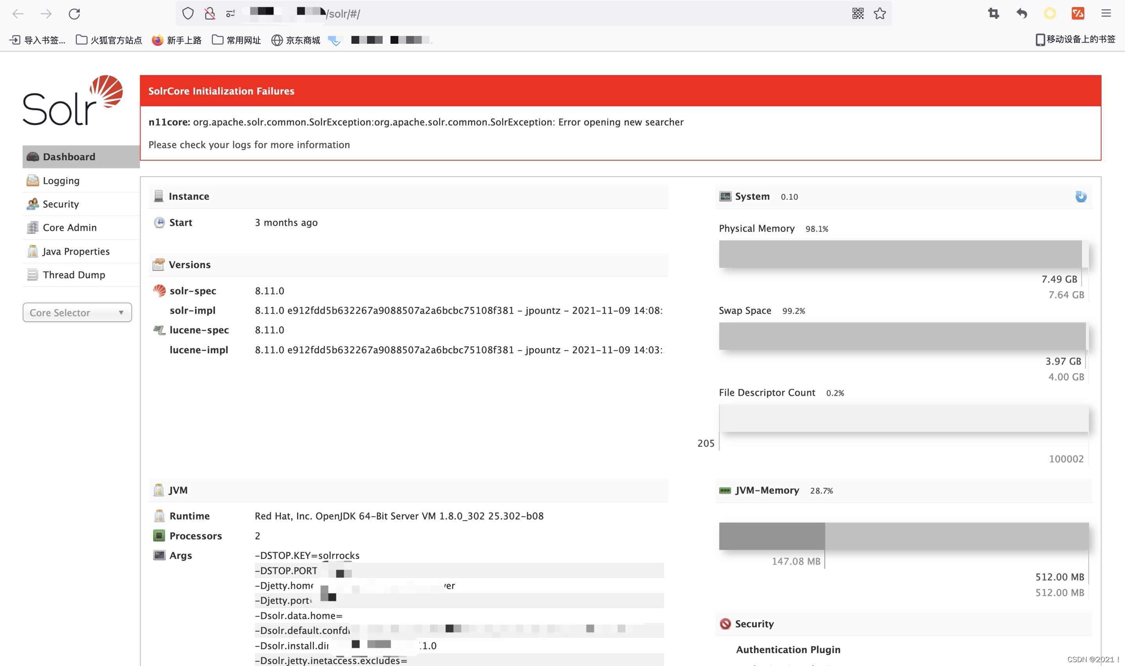Viewport: 1125px width, 666px height.
Task: Click the System monitor icon
Action: click(x=725, y=196)
